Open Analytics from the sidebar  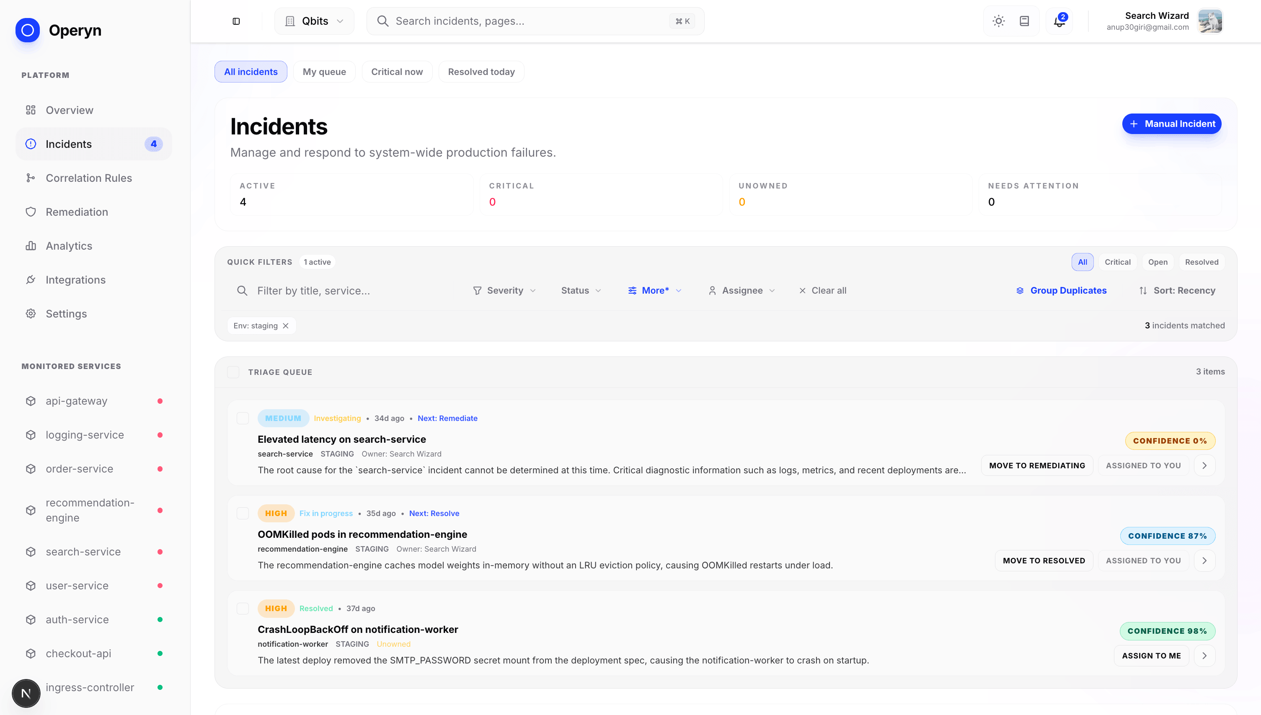tap(68, 245)
